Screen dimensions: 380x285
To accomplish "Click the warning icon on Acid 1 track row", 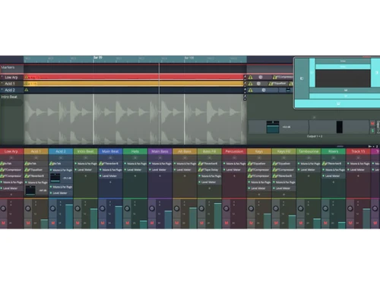I will 250,84.
